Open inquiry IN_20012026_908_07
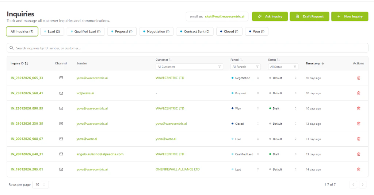Image resolution: width=374 pixels, height=195 pixels. 27,139
